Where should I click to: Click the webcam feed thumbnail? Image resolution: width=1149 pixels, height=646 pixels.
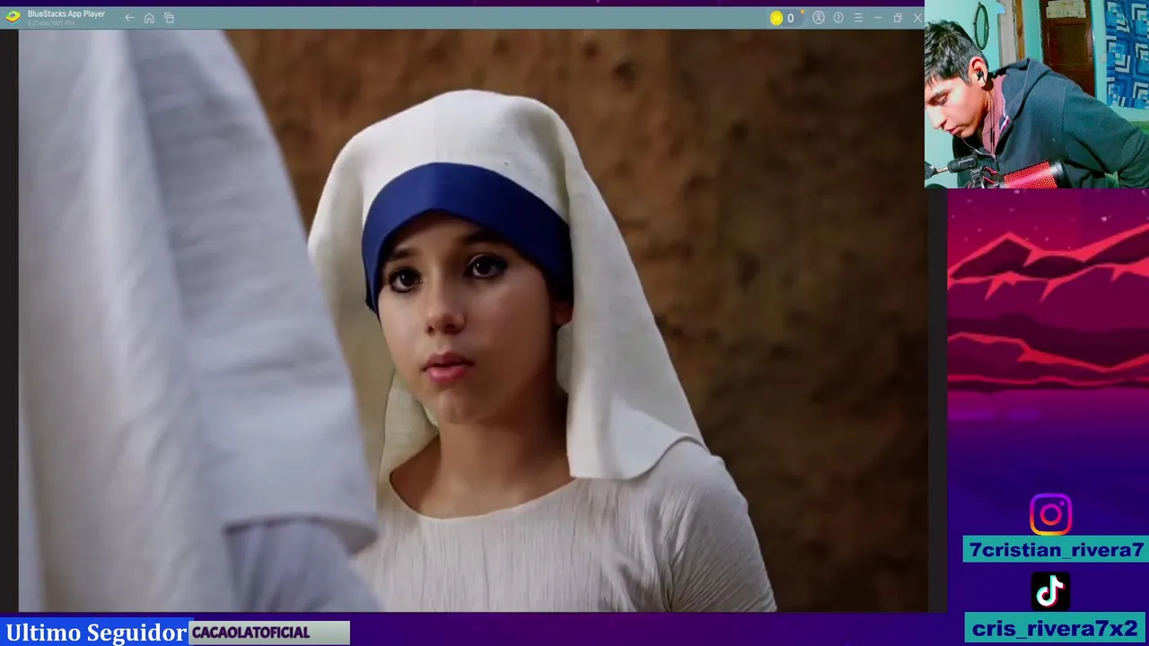pos(1037,94)
